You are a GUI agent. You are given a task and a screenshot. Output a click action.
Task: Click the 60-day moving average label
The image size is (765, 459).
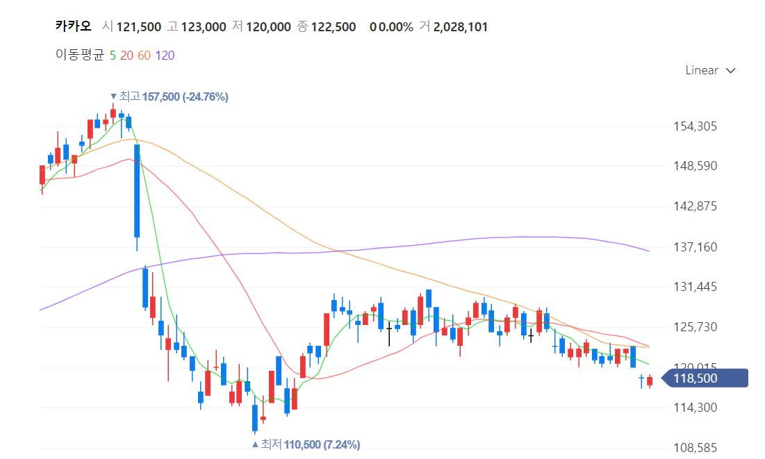[144, 56]
